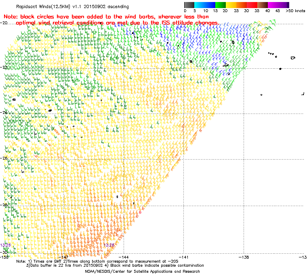Click the -141 longitude axis label
Viewport: 307px width, 278px height.
[183, 257]
